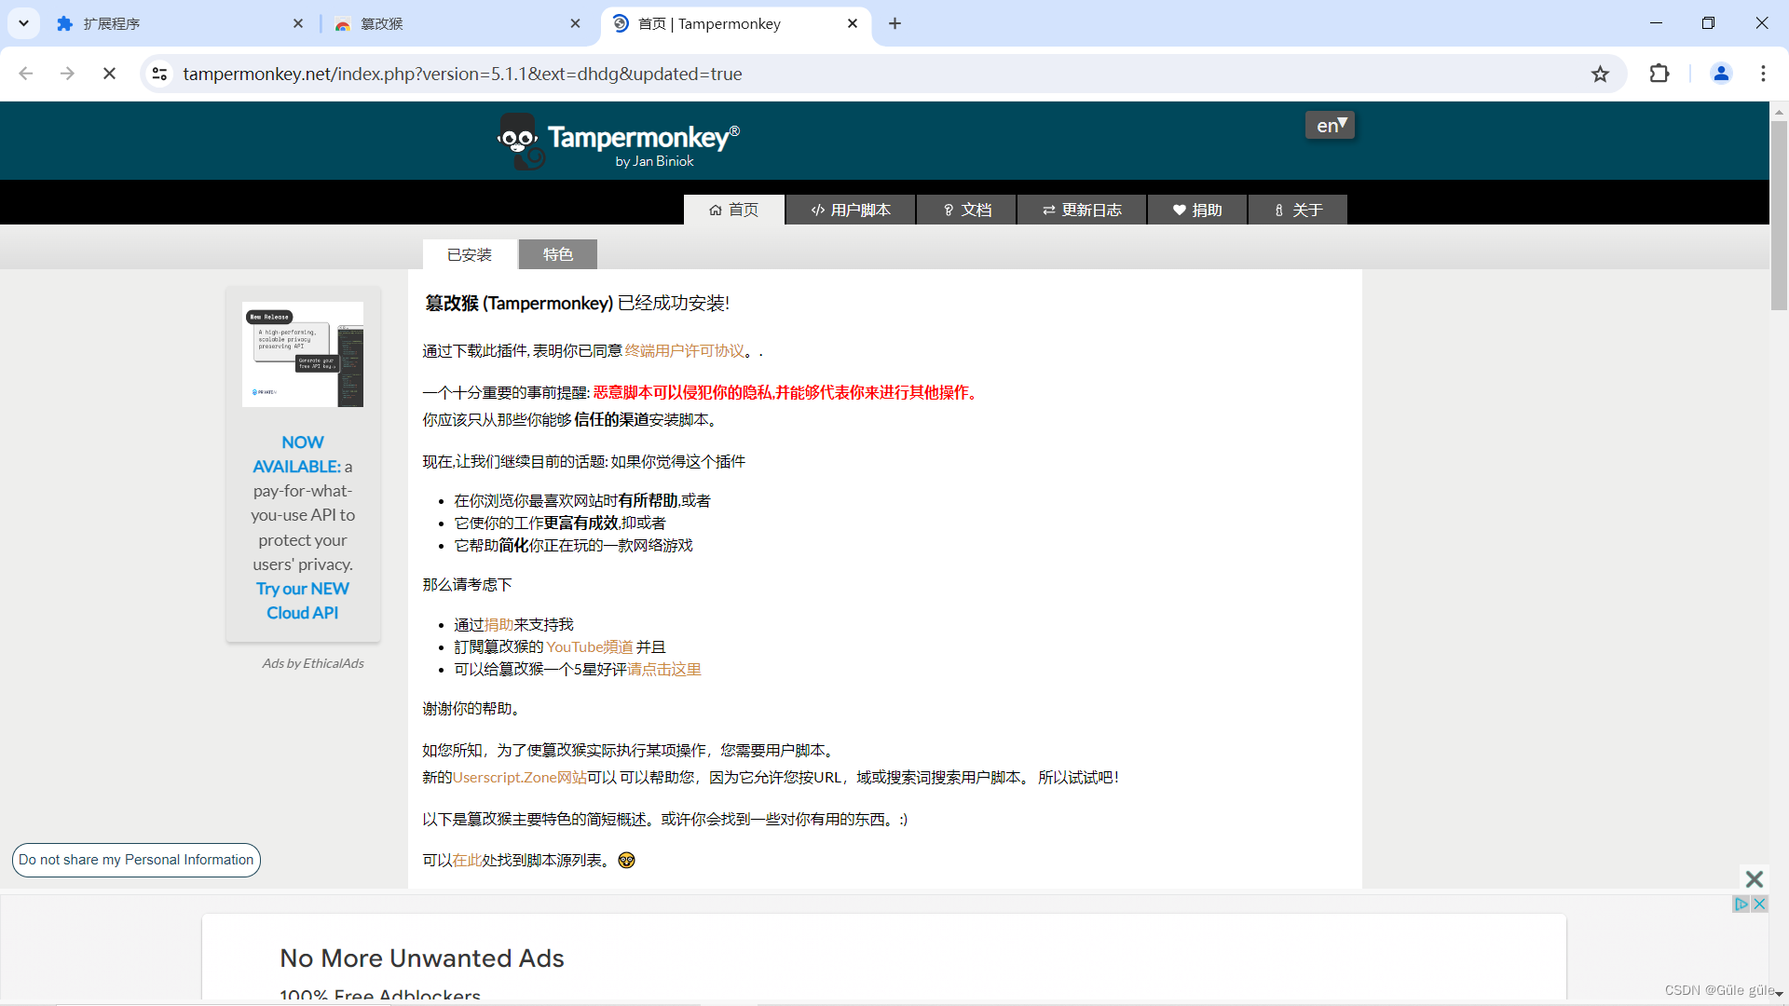This screenshot has height=1006, width=1789.
Task: Open the Ads by EthicalAds link
Action: coord(313,663)
